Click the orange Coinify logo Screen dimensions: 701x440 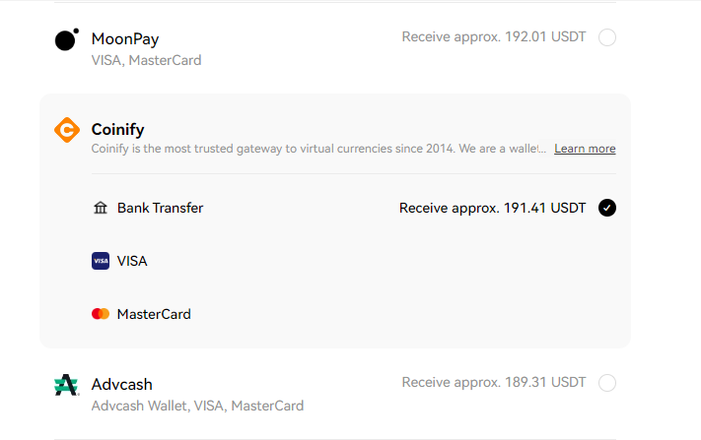coord(67,130)
